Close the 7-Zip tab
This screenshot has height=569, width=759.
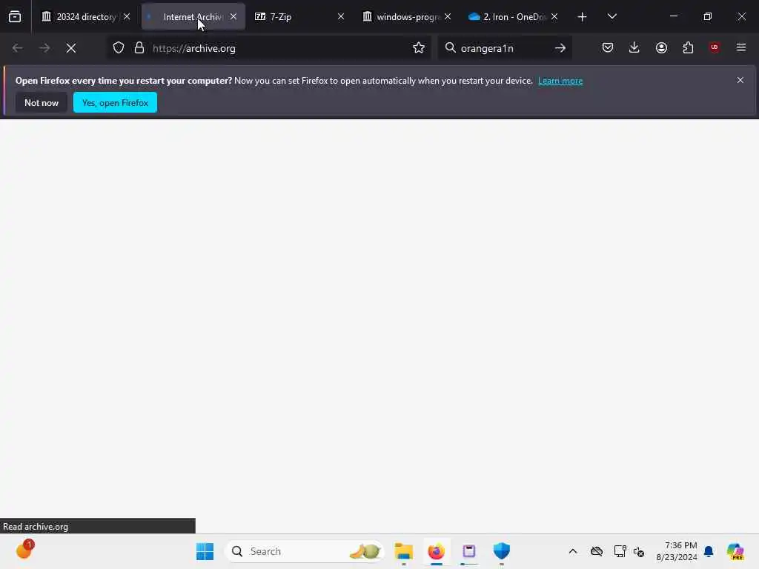[341, 17]
